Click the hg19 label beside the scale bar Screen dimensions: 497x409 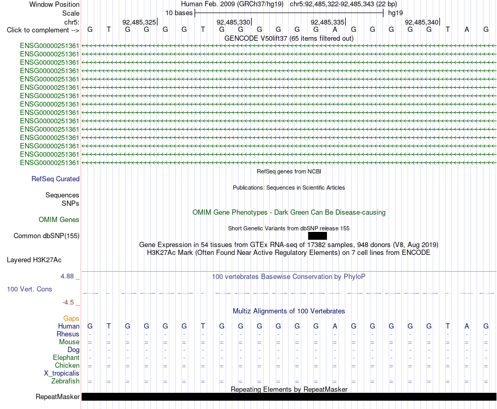coord(396,13)
